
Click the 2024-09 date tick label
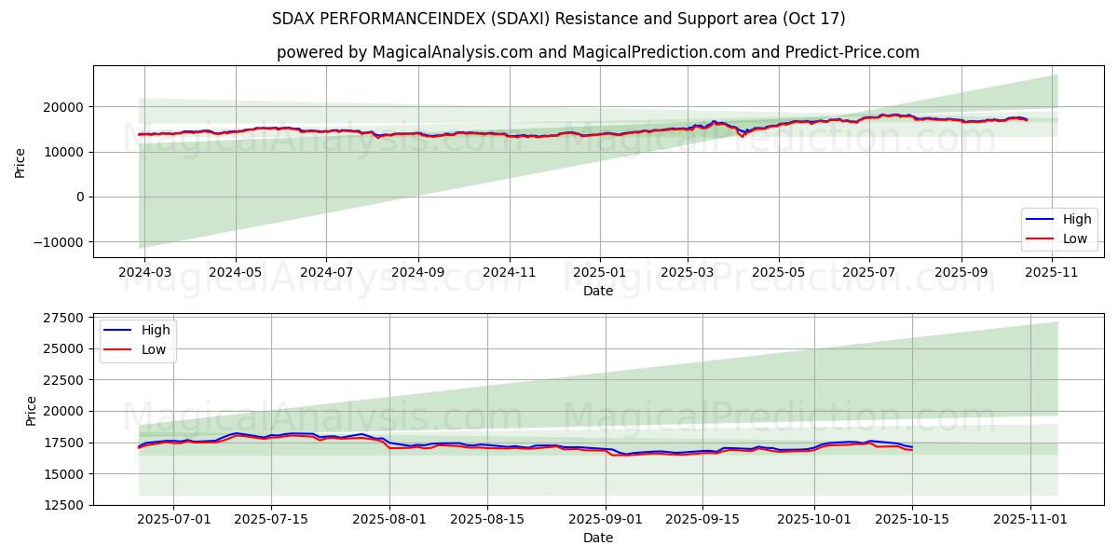point(417,273)
